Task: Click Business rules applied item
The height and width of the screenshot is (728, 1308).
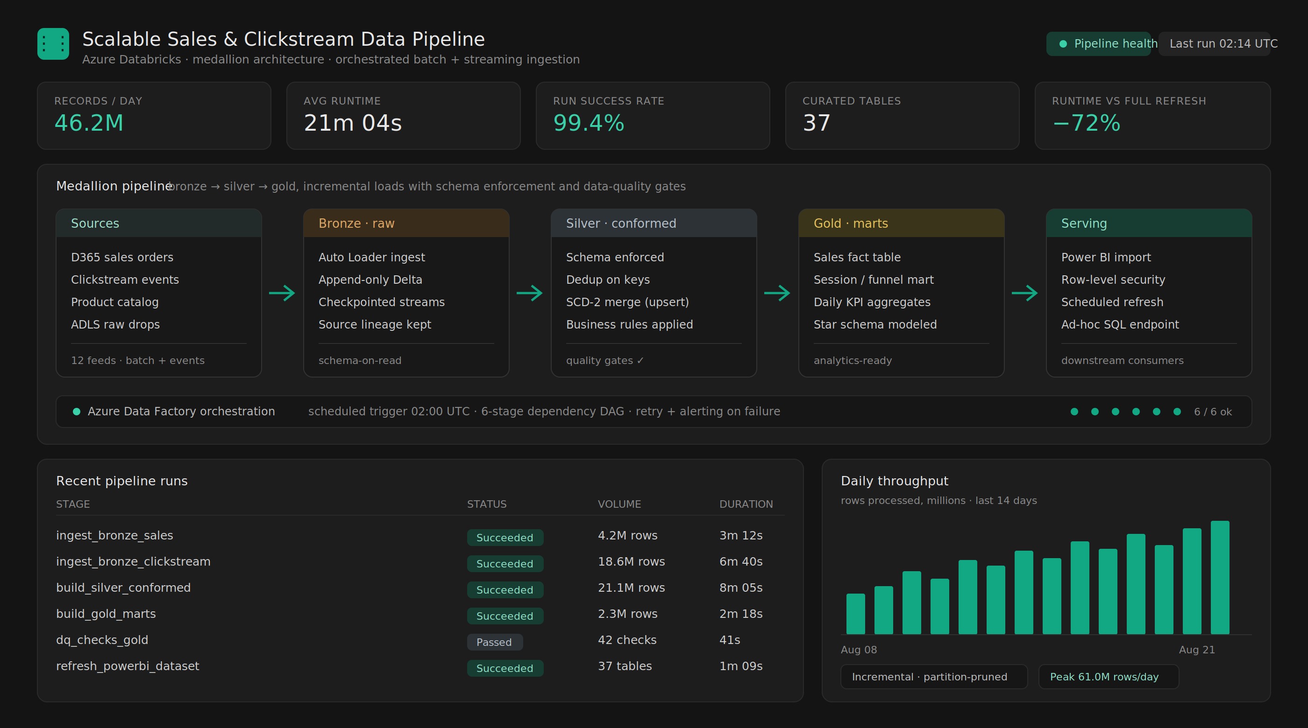Action: tap(630, 324)
